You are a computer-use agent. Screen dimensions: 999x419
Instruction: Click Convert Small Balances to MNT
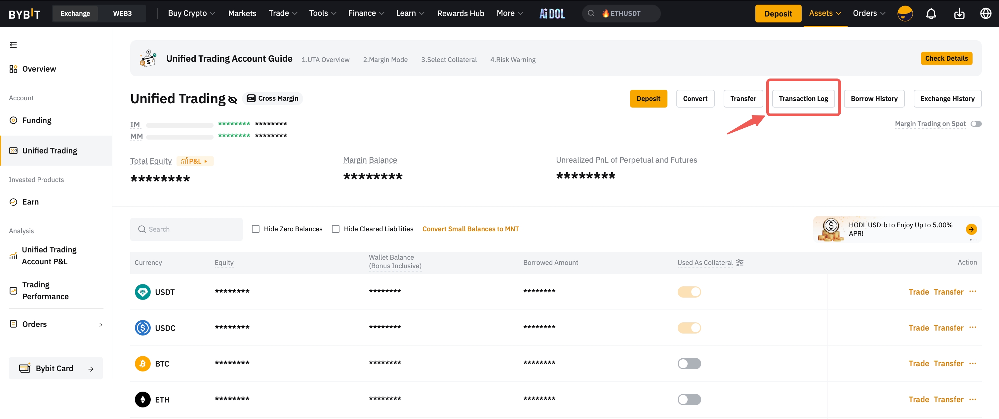coord(470,229)
